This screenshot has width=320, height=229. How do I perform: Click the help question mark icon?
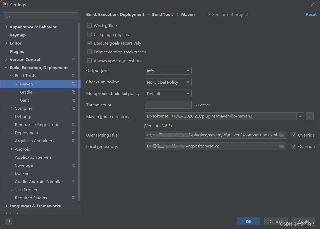point(9,222)
